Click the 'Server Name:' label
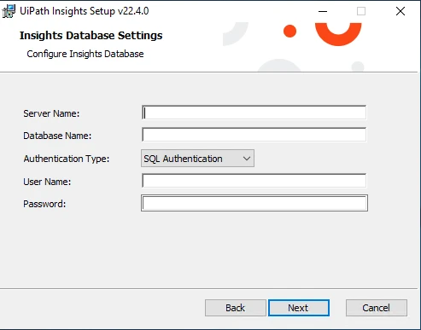 point(51,113)
